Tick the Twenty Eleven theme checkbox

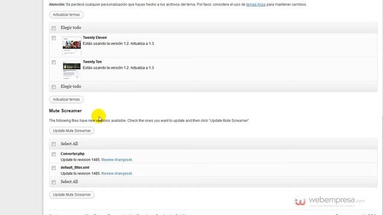point(54,38)
